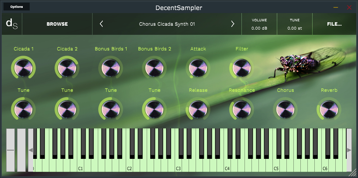Click the Tune knob under Cicada 2

tap(67, 109)
